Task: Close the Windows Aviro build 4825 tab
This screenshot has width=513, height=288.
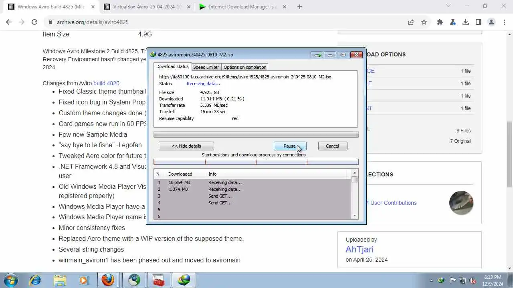Action: coord(93,7)
